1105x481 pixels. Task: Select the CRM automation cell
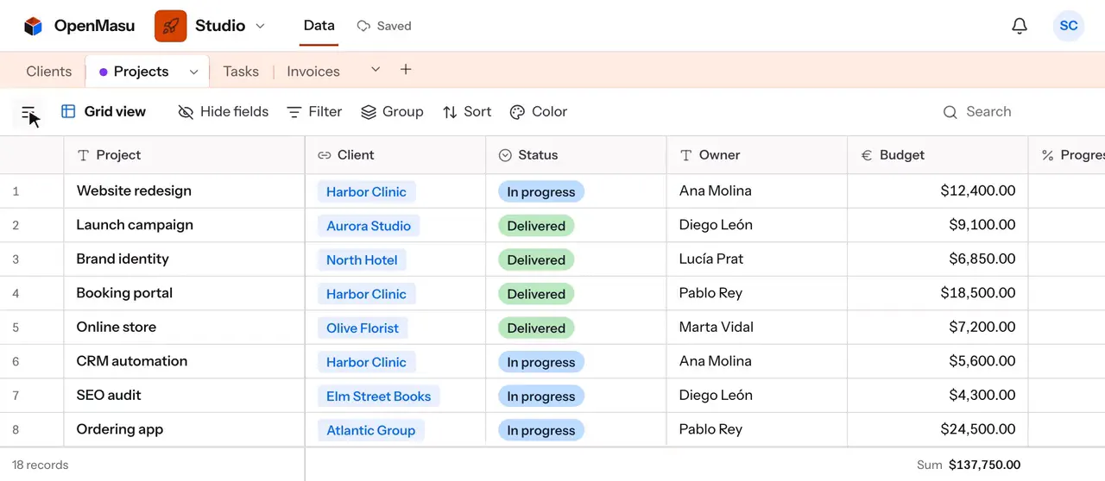pyautogui.click(x=185, y=361)
